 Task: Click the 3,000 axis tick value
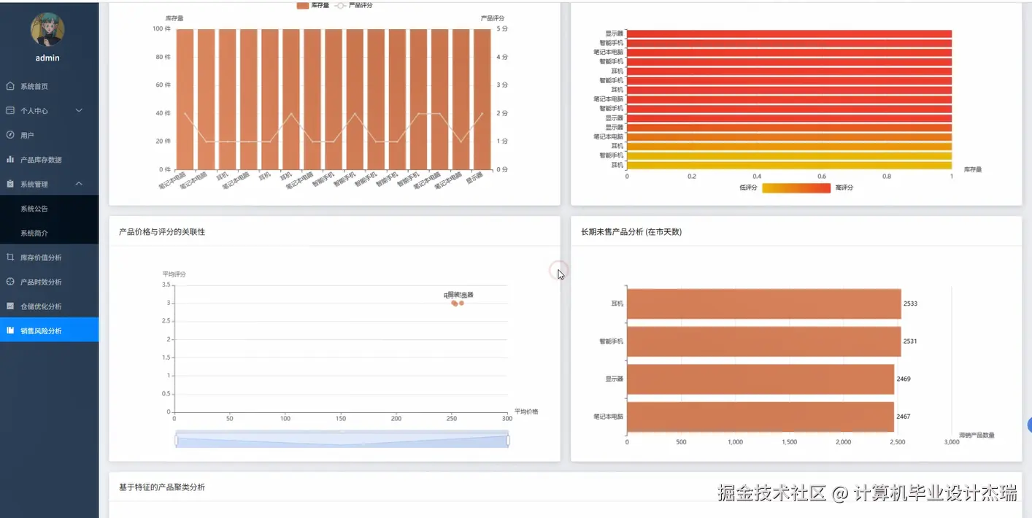952,442
